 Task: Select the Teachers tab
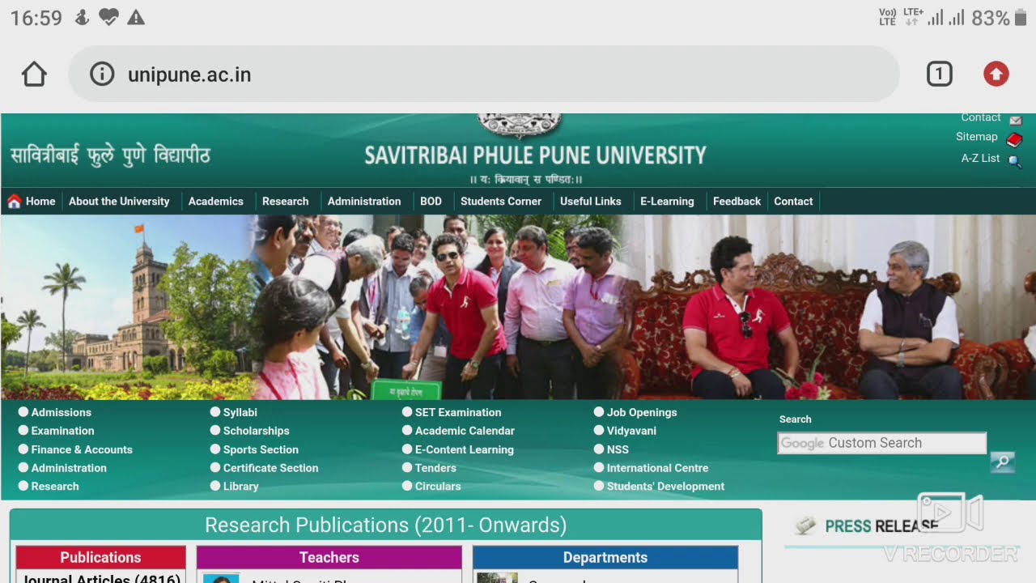tap(329, 557)
